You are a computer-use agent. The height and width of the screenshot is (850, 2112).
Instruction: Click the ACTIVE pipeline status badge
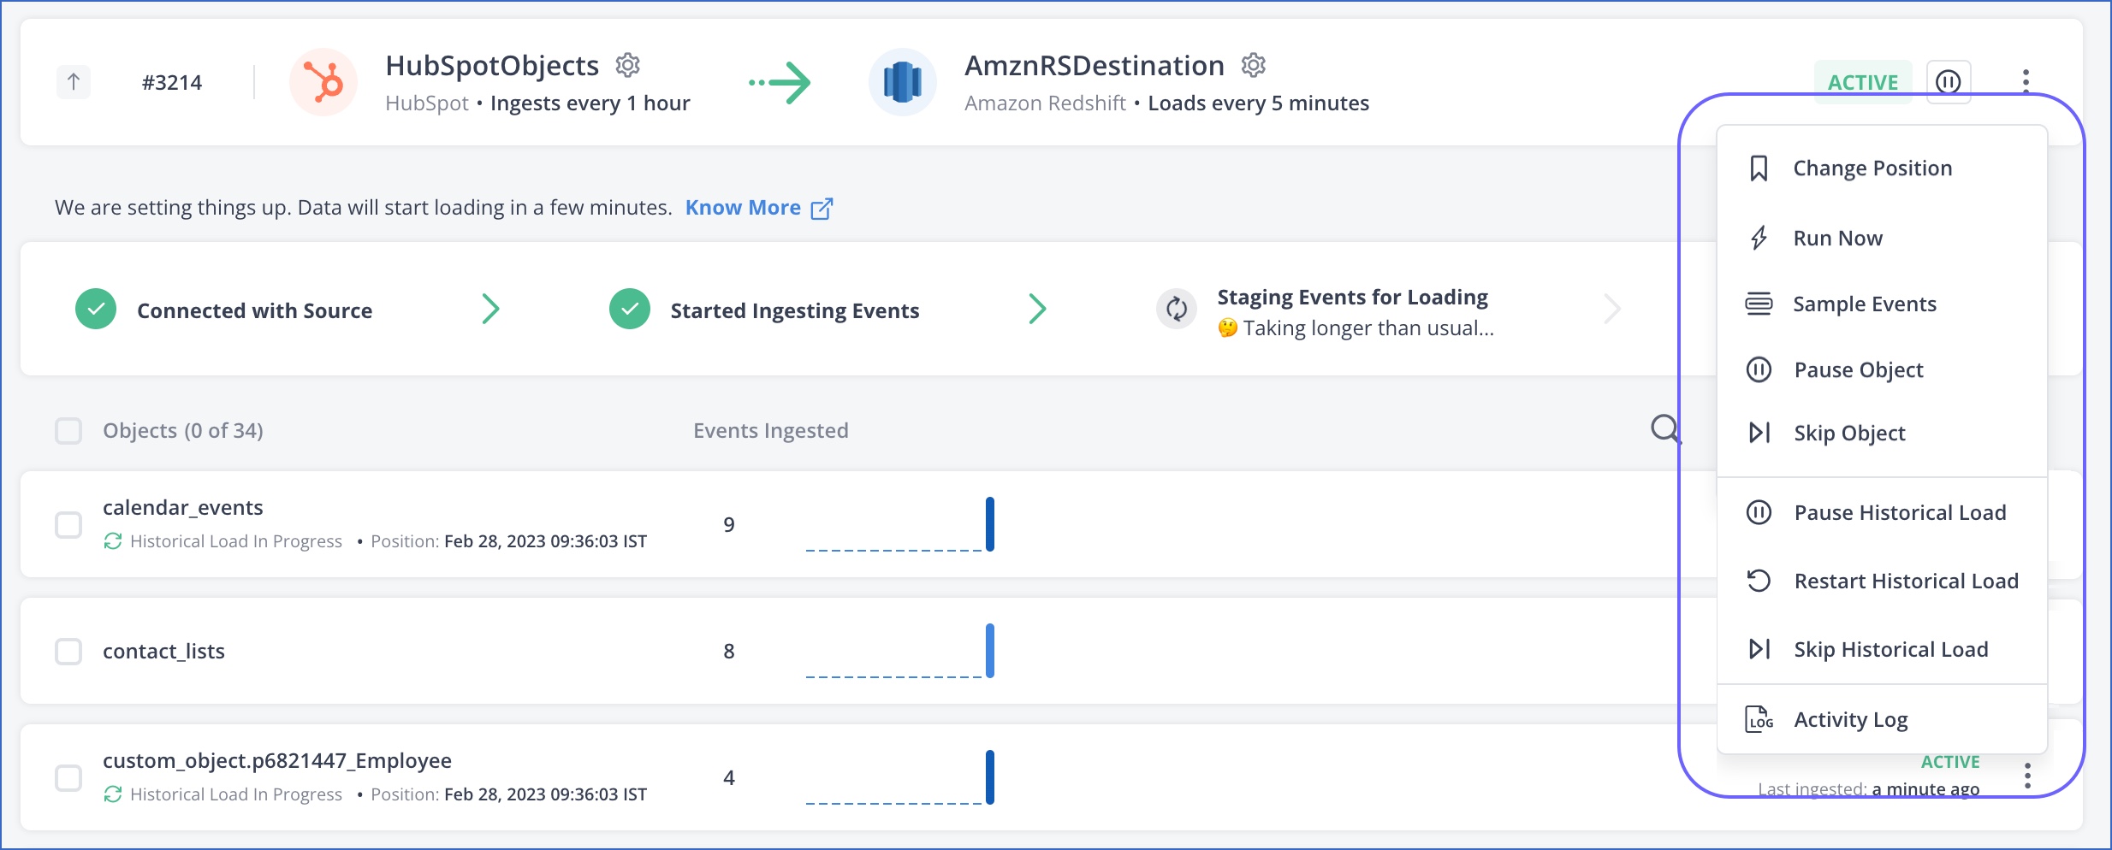[x=1863, y=82]
